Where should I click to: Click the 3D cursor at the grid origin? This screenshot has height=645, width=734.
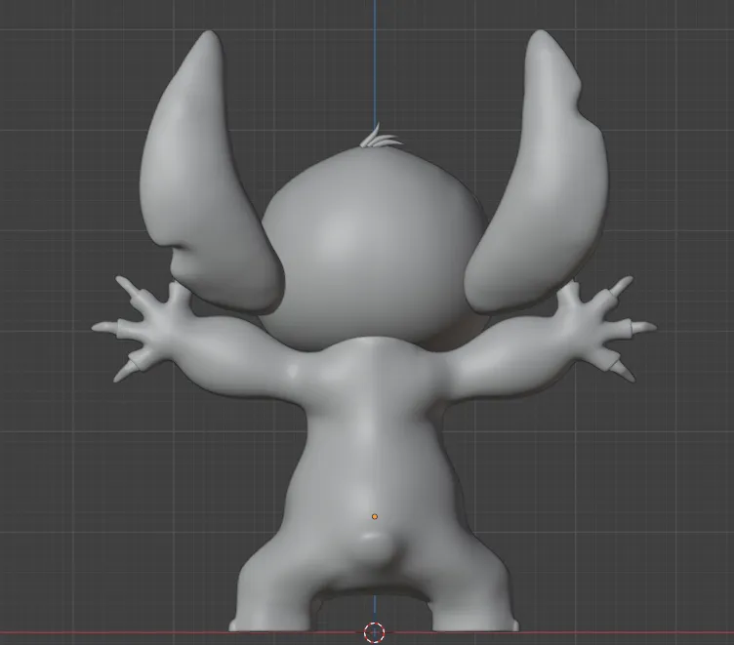pos(374,633)
